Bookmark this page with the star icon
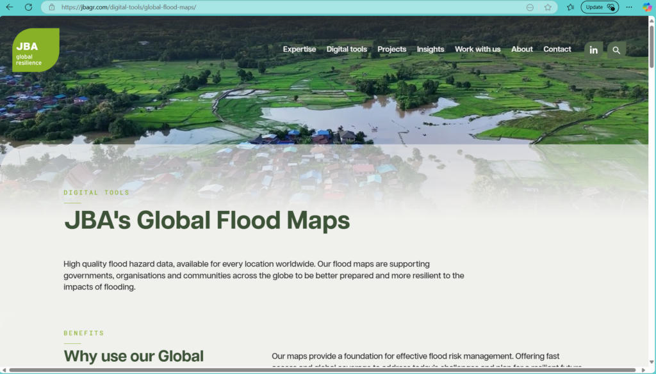This screenshot has height=374, width=656. [548, 7]
